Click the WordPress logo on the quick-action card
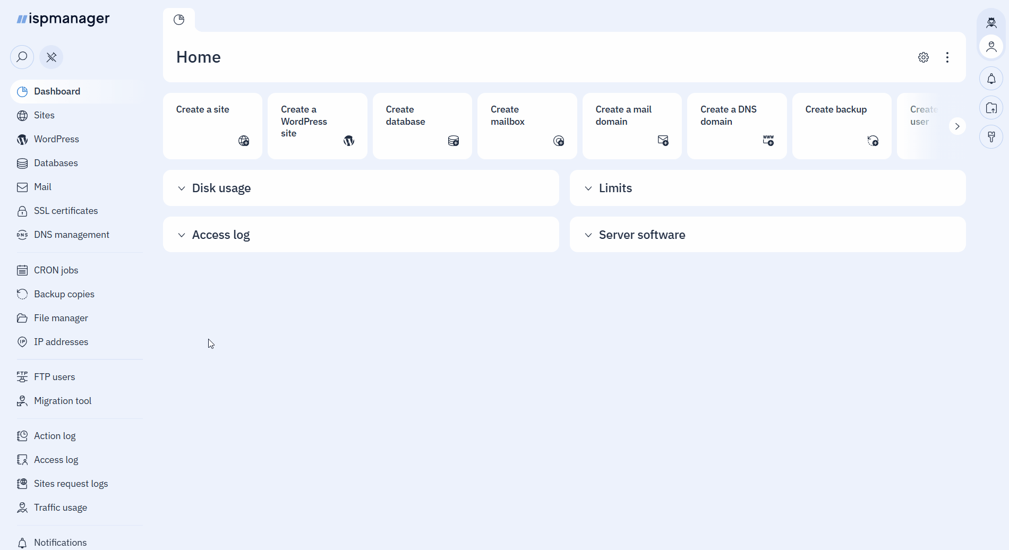This screenshot has height=550, width=1009. pos(349,141)
